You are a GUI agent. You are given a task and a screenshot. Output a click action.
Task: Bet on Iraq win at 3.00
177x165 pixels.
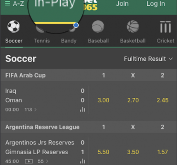click(x=103, y=100)
